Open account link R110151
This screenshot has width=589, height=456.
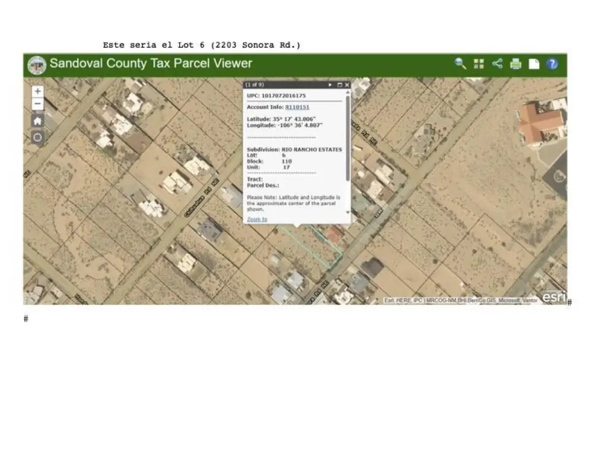coord(297,107)
